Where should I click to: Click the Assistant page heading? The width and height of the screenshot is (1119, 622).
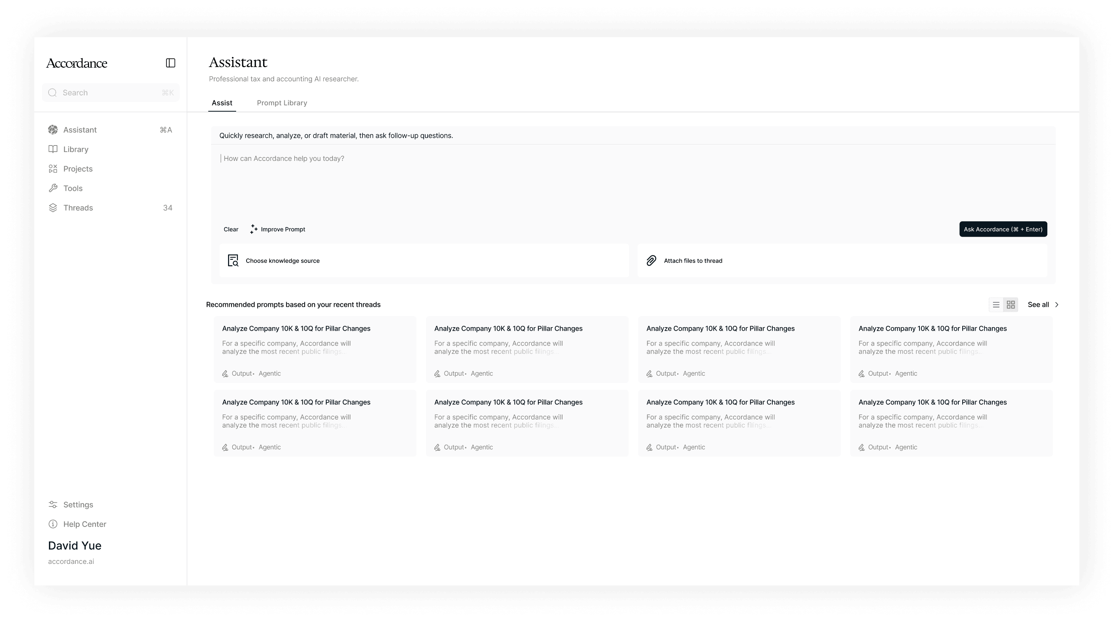point(238,62)
